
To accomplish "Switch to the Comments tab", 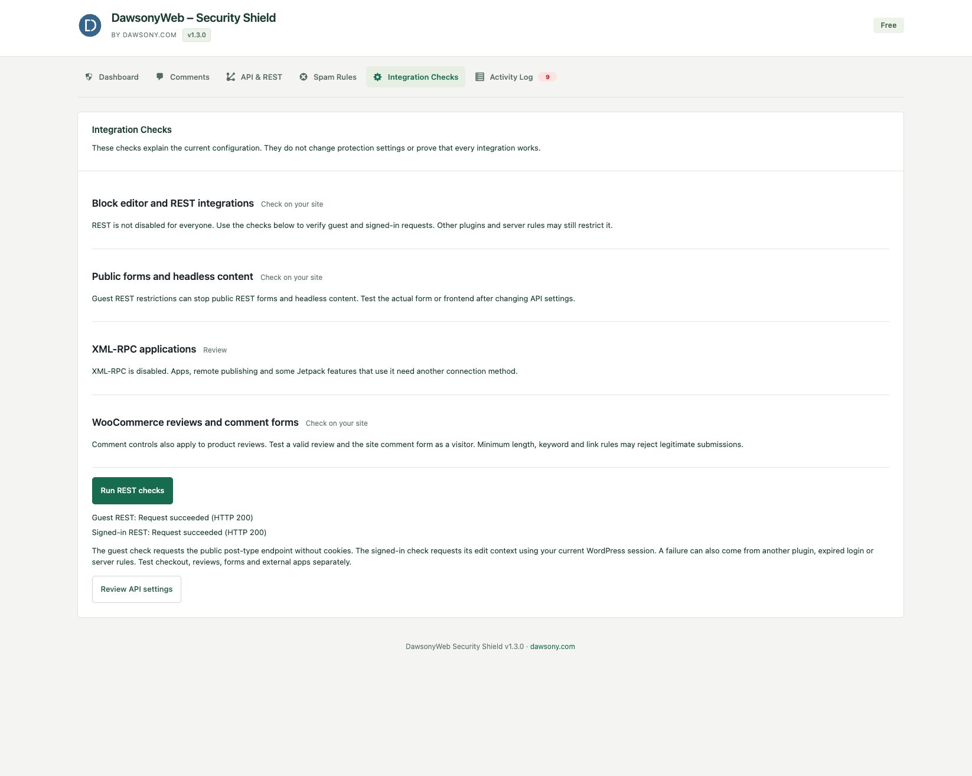I will (182, 77).
